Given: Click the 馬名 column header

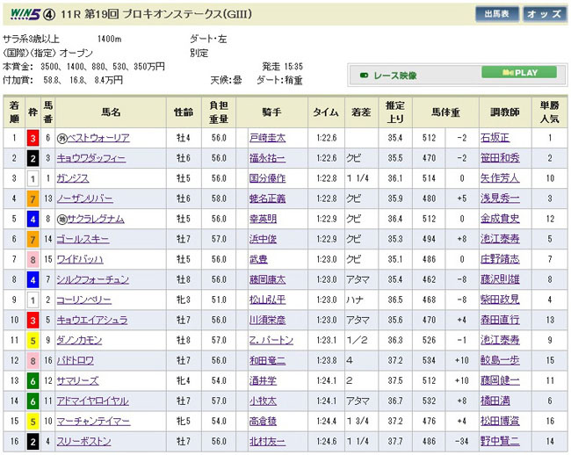Looking at the screenshot, I should point(109,112).
